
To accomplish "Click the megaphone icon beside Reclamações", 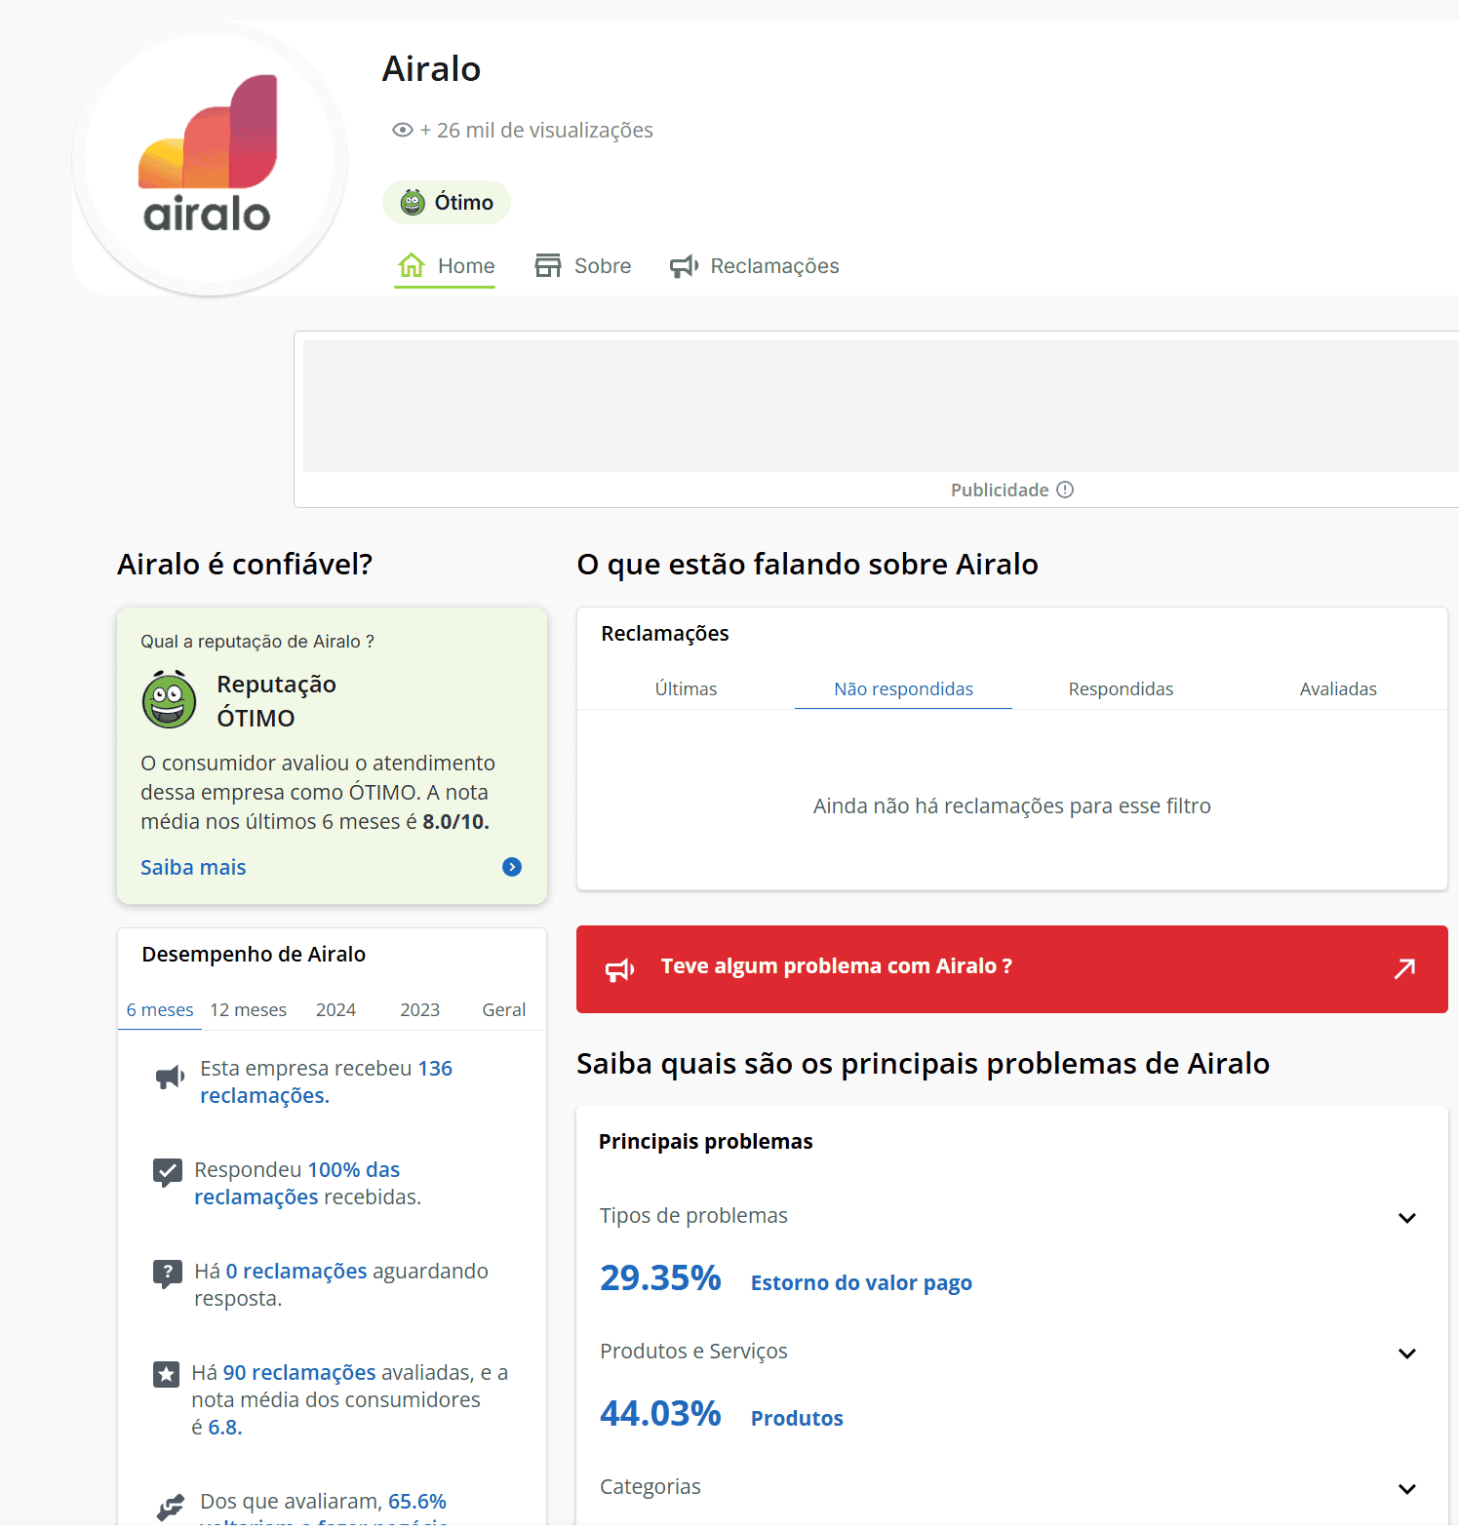I will pos(684,265).
